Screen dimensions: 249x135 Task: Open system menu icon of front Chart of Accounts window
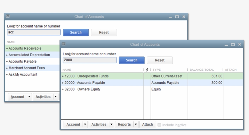[64, 44]
